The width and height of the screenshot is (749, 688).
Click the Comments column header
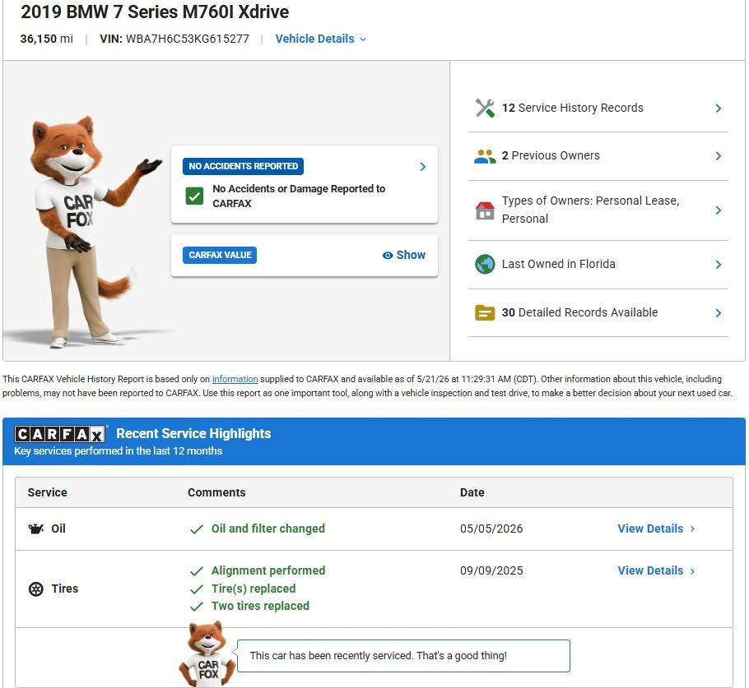coord(216,492)
